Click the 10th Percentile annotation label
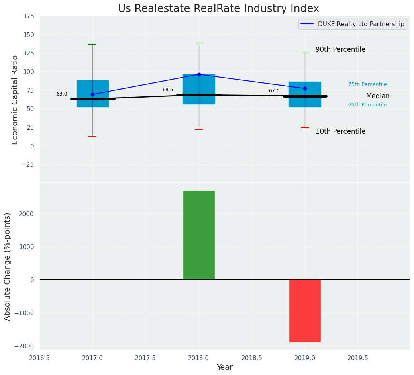This screenshot has width=414, height=375. click(x=340, y=131)
